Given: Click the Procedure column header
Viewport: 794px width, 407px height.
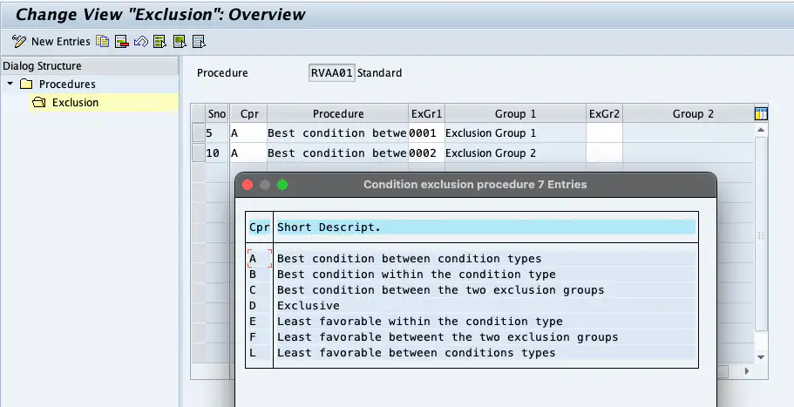Looking at the screenshot, I should pyautogui.click(x=338, y=114).
